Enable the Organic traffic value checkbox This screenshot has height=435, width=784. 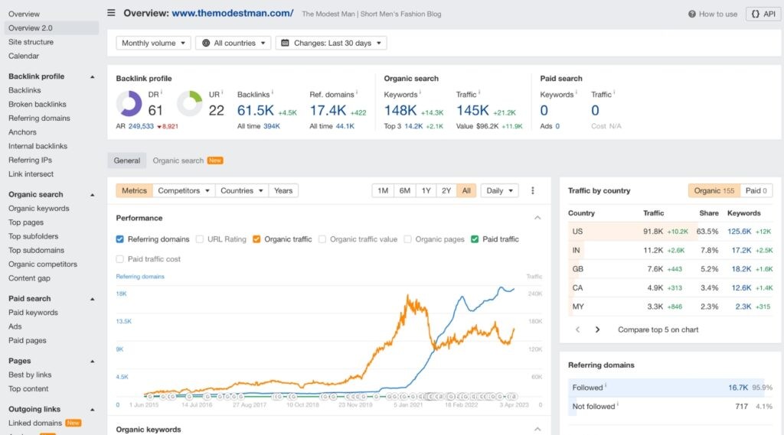322,239
